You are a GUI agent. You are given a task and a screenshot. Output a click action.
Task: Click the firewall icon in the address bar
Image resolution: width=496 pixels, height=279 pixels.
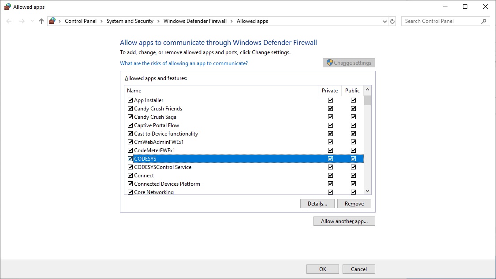tap(52, 21)
